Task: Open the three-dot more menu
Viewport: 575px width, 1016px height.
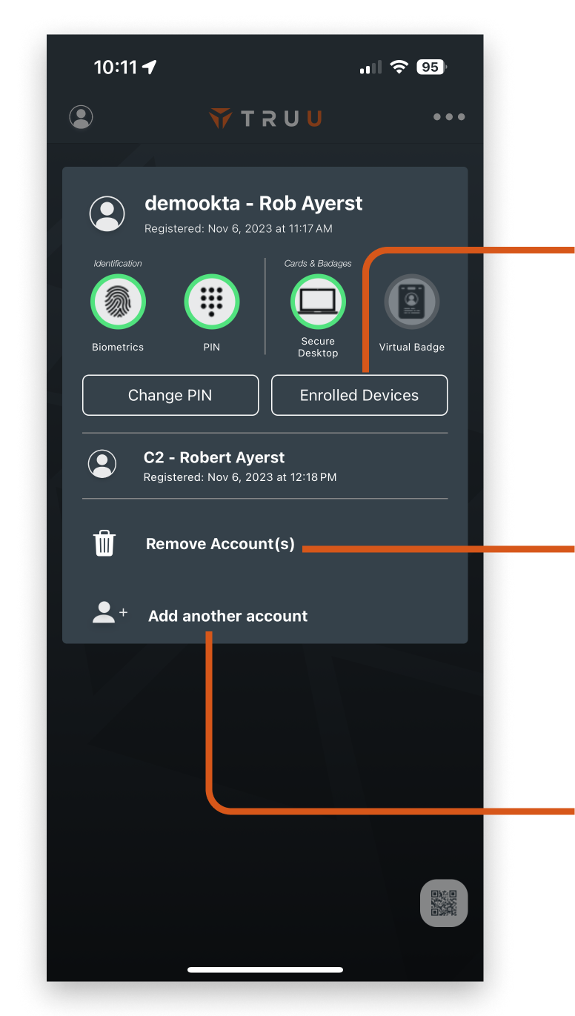Action: pos(449,117)
